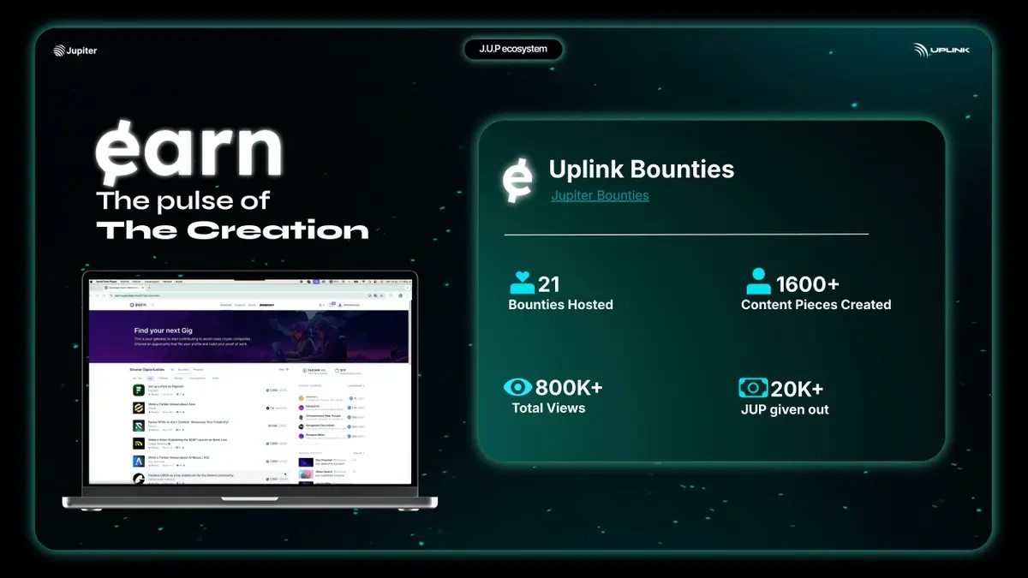Viewport: 1028px width, 578px height.
Task: Click the eye icon next to 800K+
Action: 518,387
